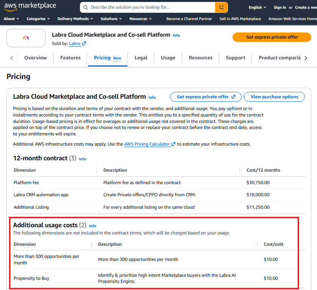Open the English language dropdown
This screenshot has height=290, width=317.
tap(257, 8)
